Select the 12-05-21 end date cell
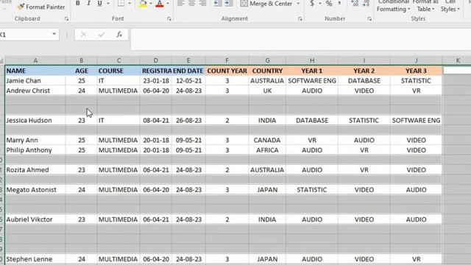The height and width of the screenshot is (265, 471). [188, 80]
